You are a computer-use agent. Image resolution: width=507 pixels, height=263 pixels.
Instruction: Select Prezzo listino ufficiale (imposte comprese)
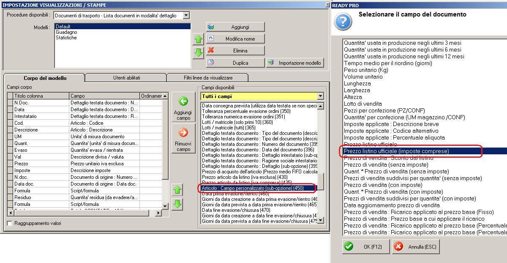pos(425,151)
